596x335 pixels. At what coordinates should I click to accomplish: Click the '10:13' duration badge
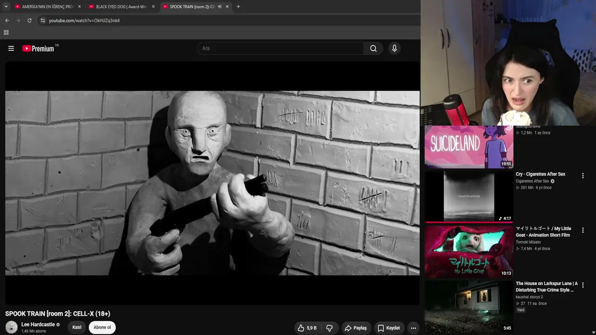(x=506, y=273)
